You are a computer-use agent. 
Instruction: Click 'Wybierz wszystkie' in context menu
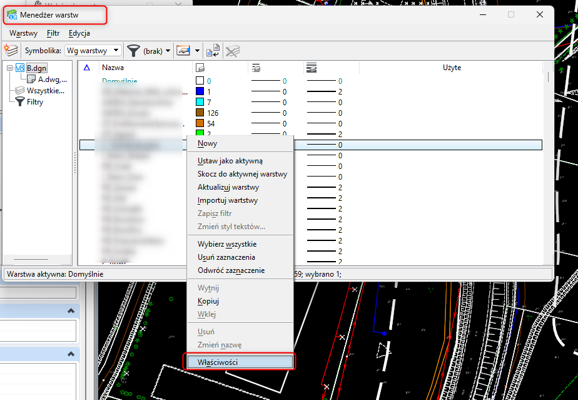[227, 244]
